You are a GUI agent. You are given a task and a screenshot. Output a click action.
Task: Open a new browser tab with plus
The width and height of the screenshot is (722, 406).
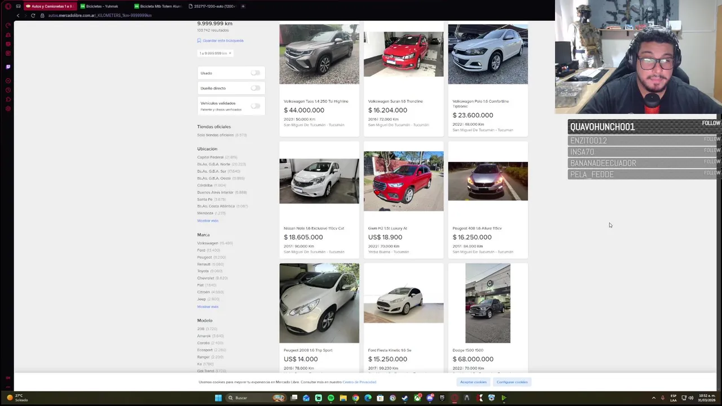243,6
